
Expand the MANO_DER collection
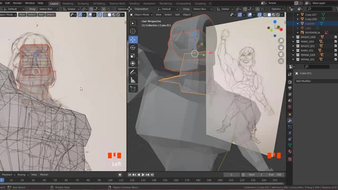click(x=293, y=42)
